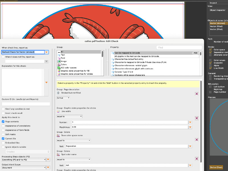Open Line width 'equal to' dropdown

tap(69, 117)
